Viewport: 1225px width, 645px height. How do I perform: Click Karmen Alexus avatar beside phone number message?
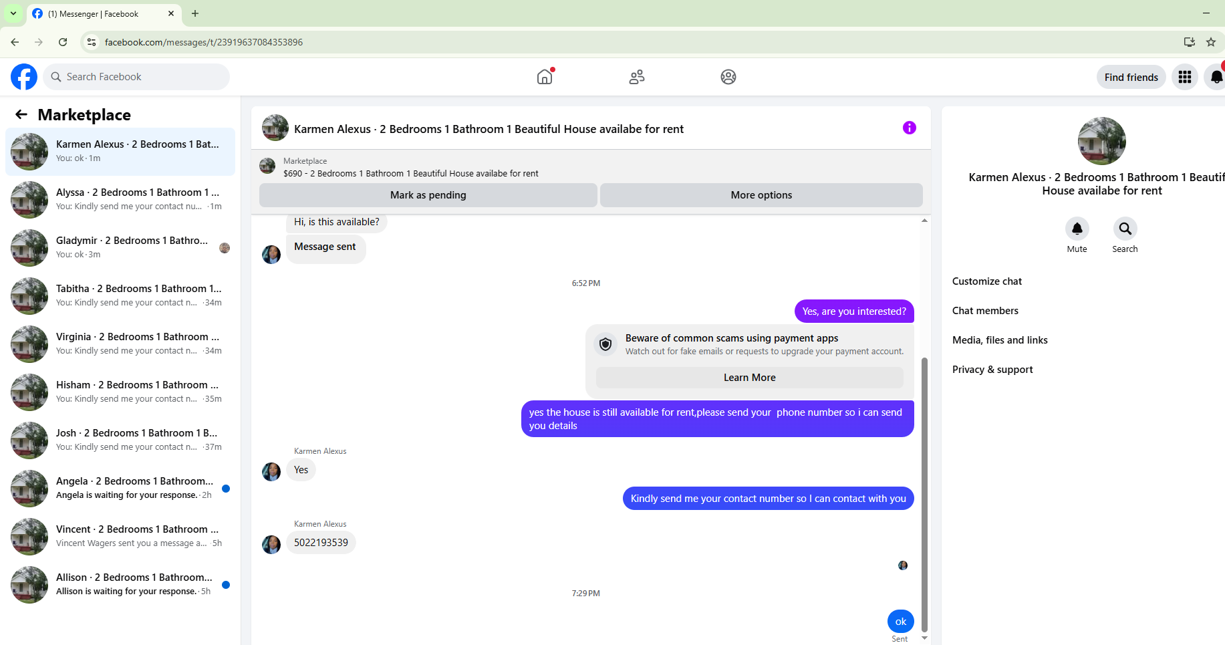coord(271,545)
